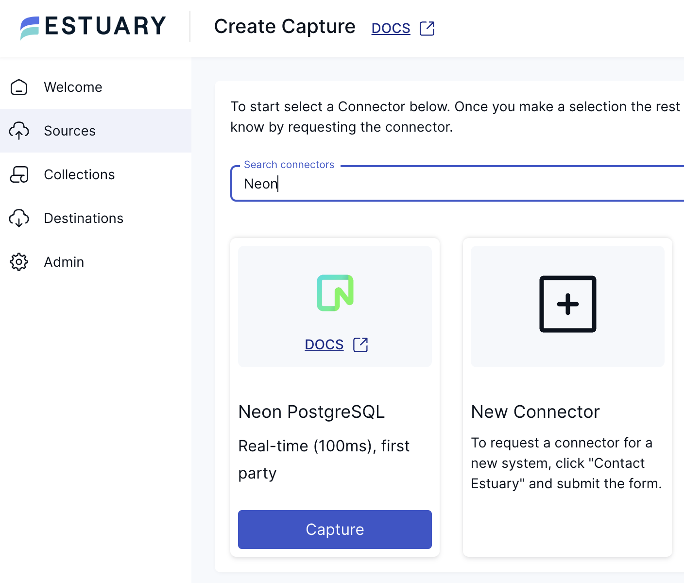Click the Welcome home icon
684x583 pixels.
[x=19, y=87]
